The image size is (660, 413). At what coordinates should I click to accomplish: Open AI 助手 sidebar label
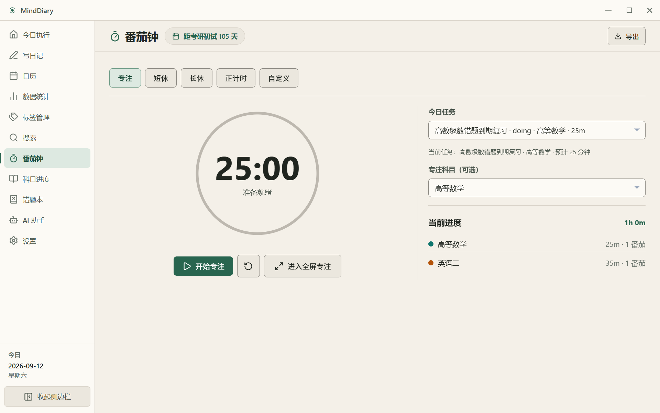pos(33,220)
